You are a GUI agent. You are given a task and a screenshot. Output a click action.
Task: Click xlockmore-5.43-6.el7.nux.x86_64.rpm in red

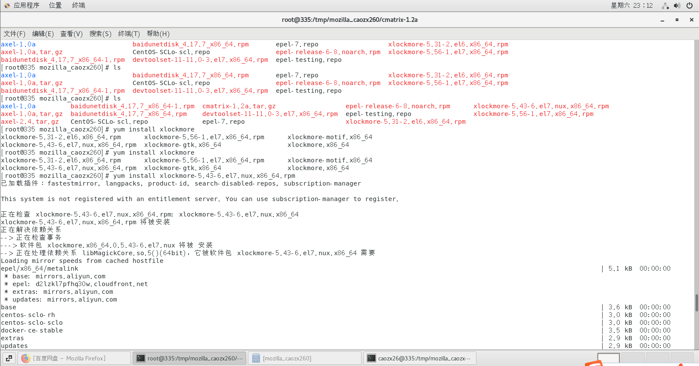tap(541, 106)
